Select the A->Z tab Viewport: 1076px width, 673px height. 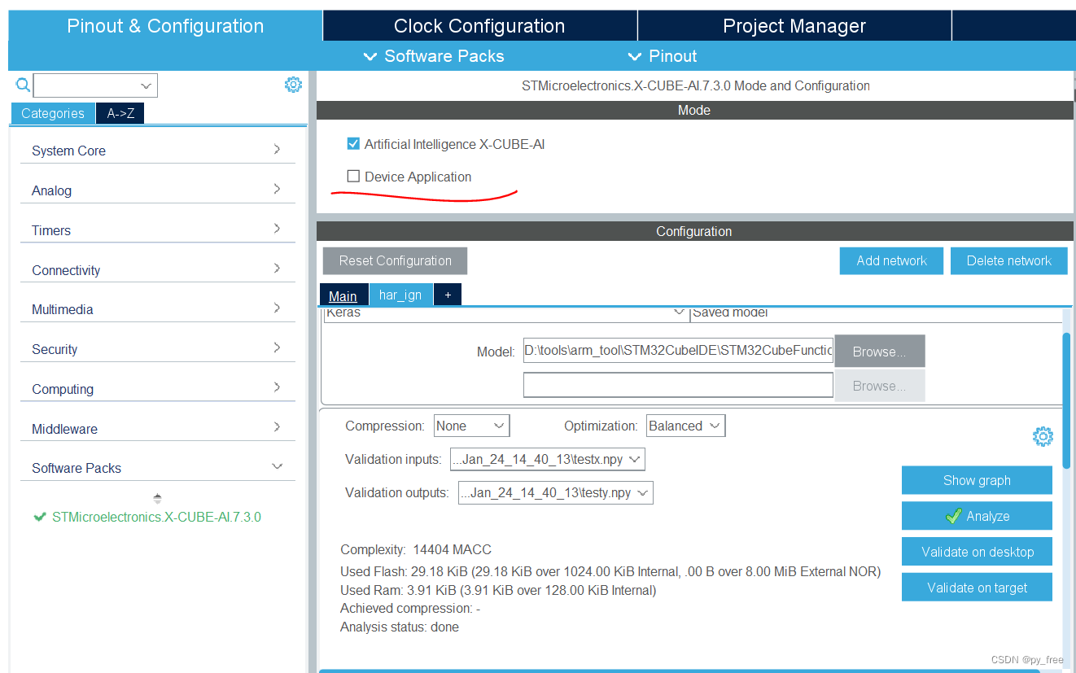120,113
